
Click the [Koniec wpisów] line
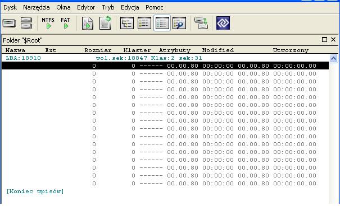click(x=35, y=191)
